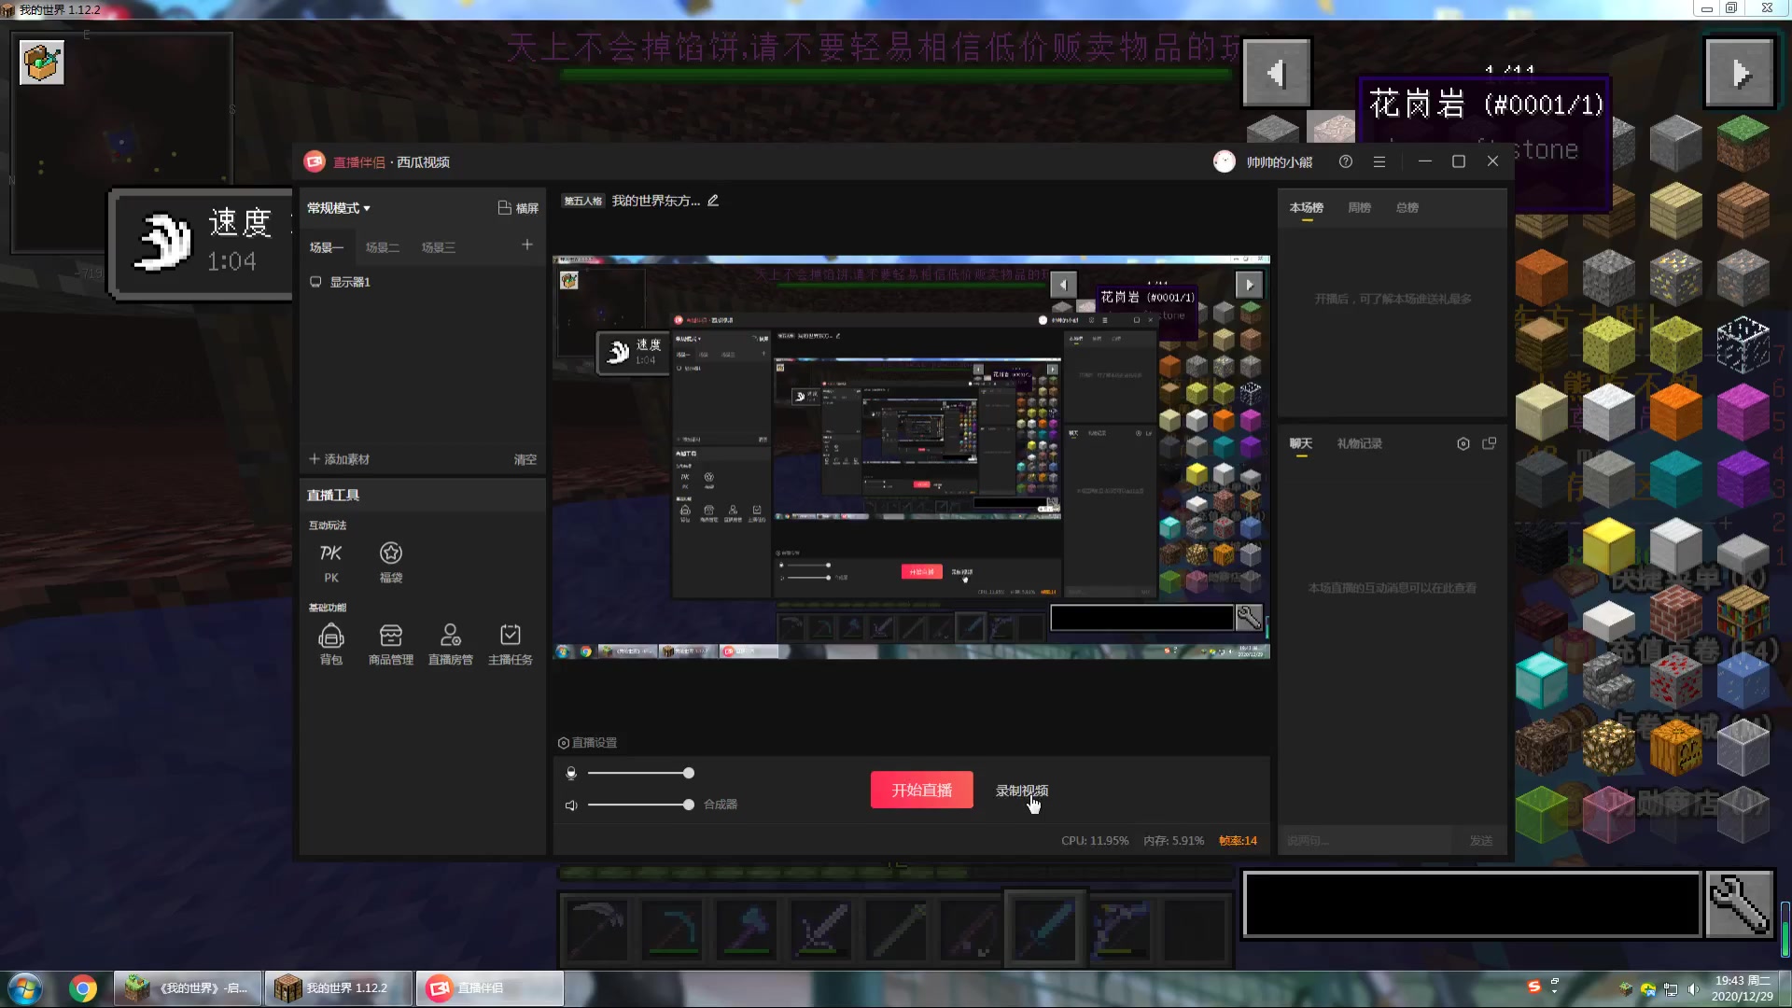Select the 周榜 weekly ranking tab
This screenshot has height=1008, width=1792.
pos(1360,207)
